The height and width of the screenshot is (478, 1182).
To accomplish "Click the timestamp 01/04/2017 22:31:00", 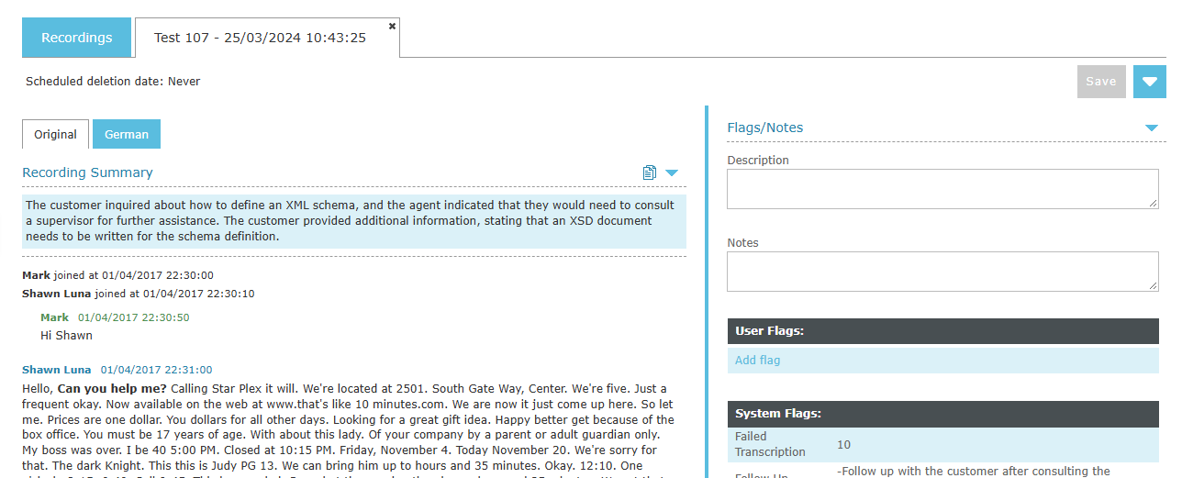I will coord(157,370).
